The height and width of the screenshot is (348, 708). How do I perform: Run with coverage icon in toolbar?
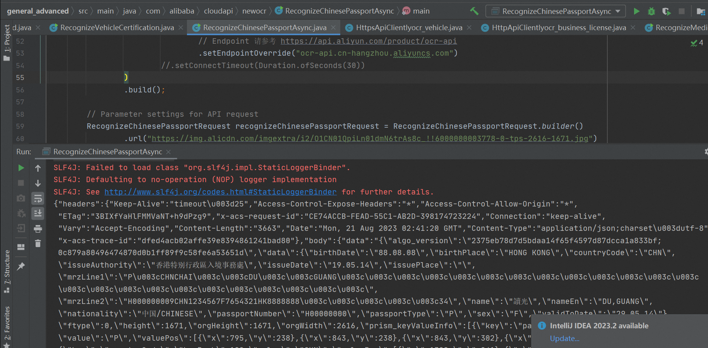(666, 11)
